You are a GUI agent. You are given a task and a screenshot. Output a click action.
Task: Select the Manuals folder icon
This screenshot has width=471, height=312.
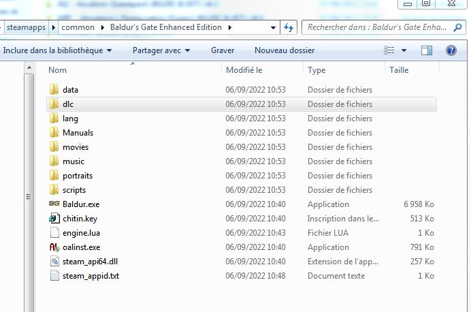[x=54, y=133]
